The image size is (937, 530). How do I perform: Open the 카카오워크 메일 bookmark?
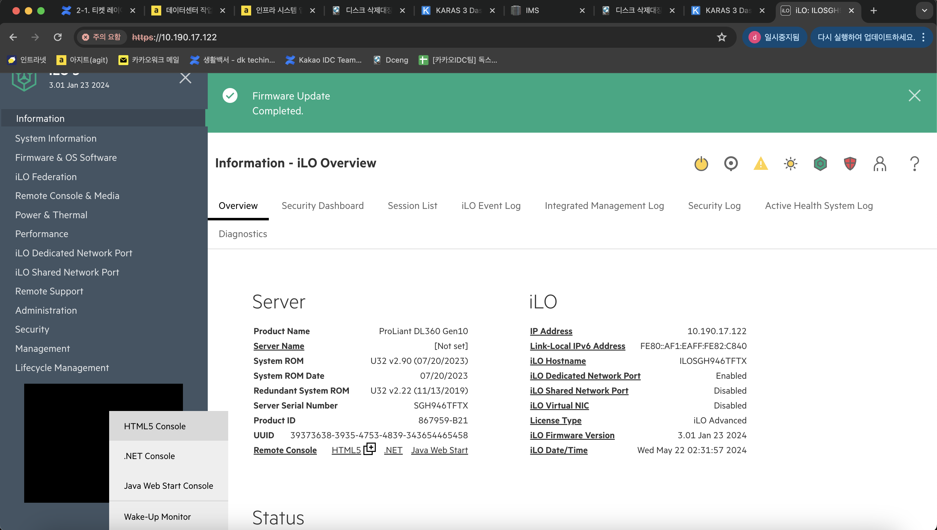click(149, 60)
